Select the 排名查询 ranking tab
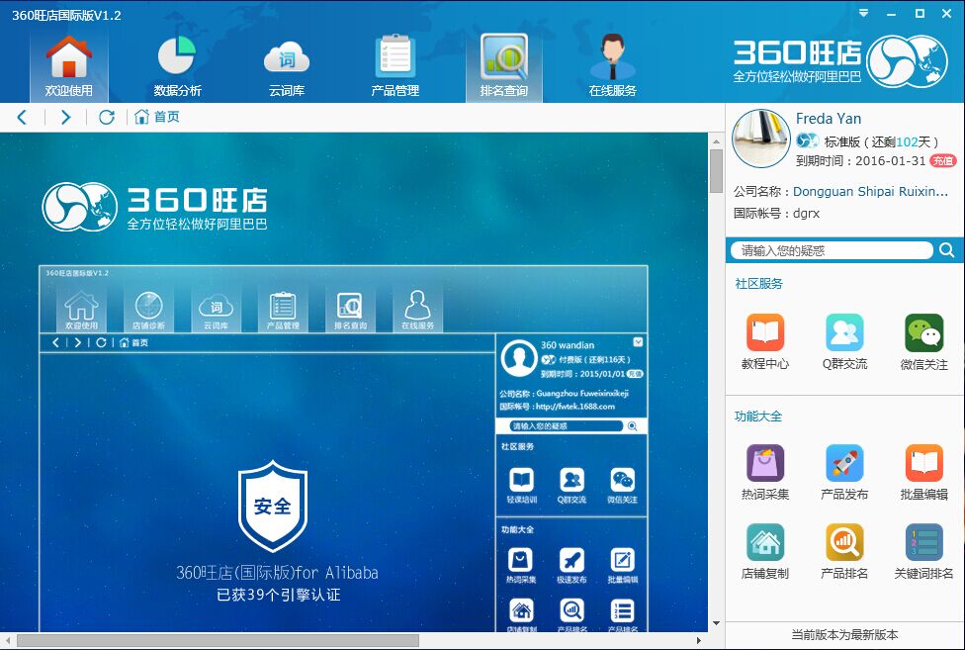 click(x=504, y=66)
